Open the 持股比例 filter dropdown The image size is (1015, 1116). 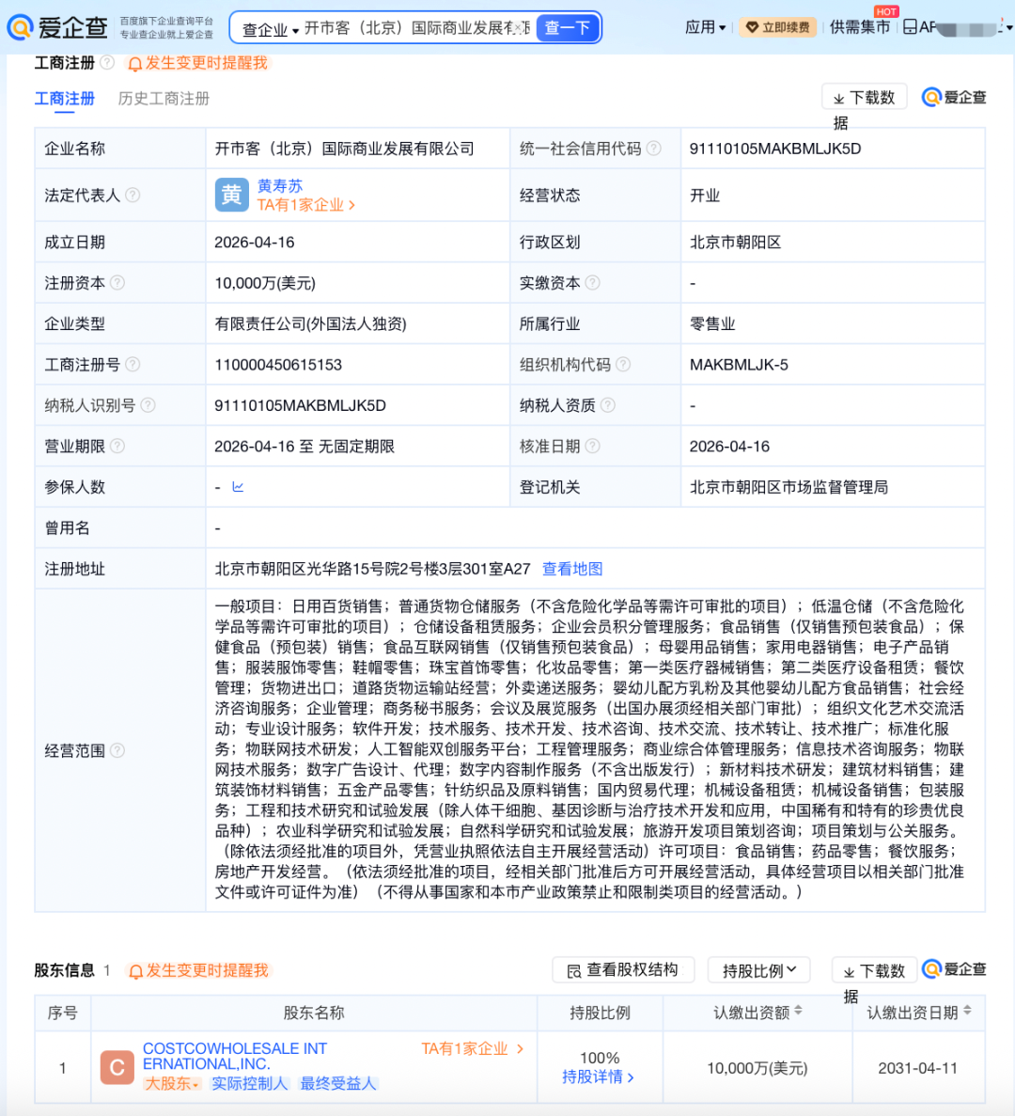(759, 970)
